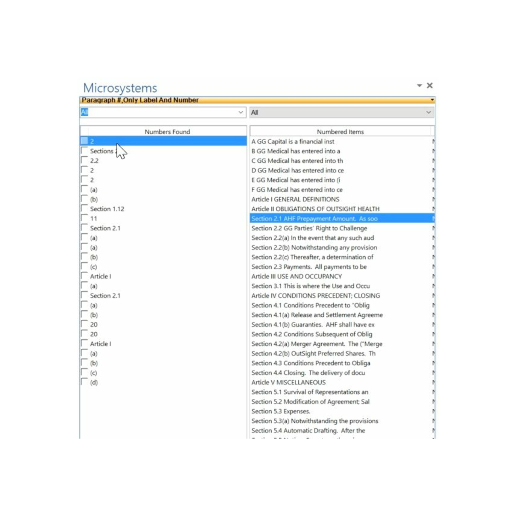The height and width of the screenshot is (516, 516).
Task: Check the box beside Section 1.12
Action: (x=84, y=208)
